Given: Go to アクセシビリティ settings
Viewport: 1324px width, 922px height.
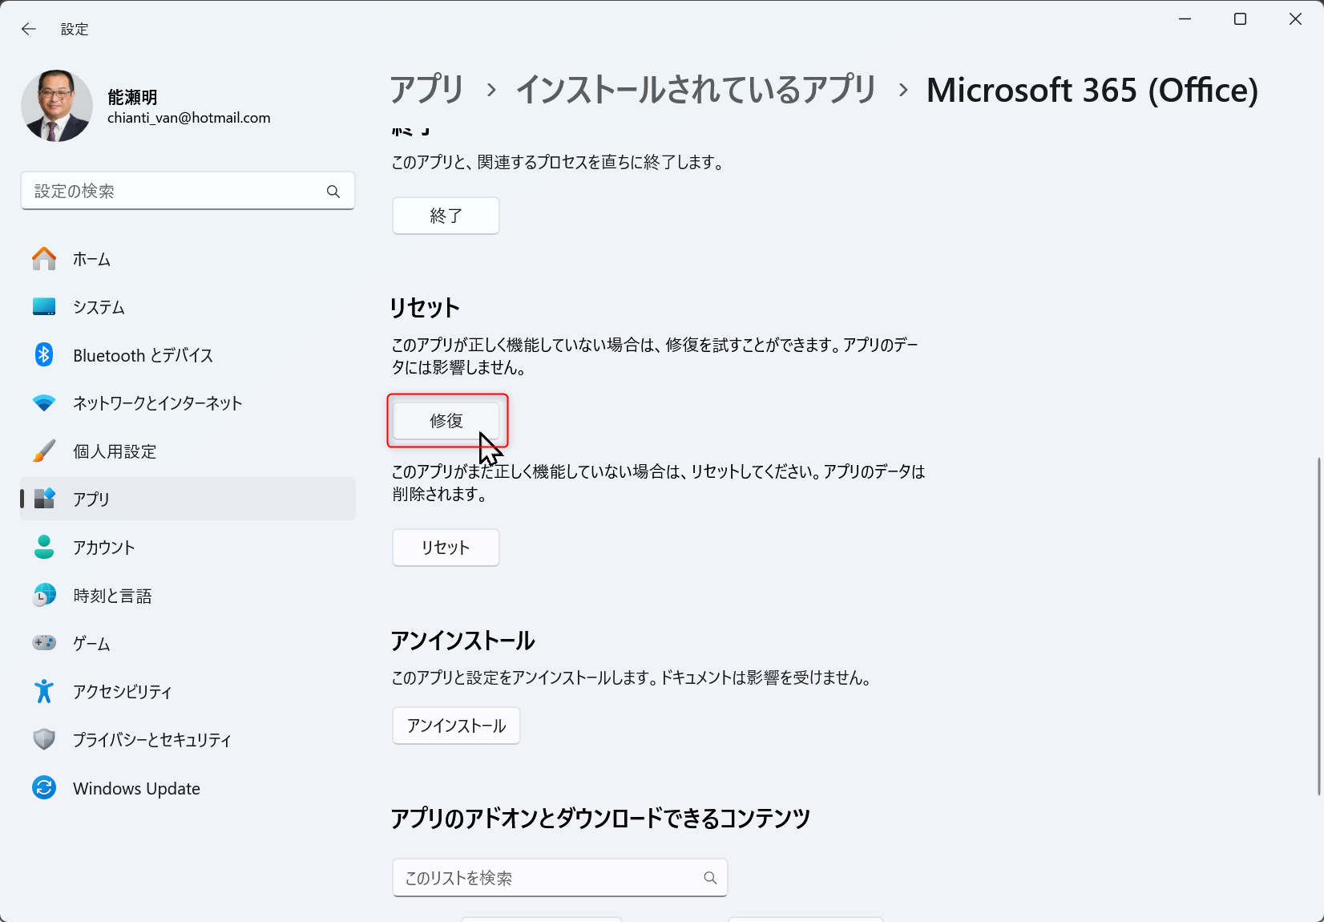Looking at the screenshot, I should tap(188, 692).
